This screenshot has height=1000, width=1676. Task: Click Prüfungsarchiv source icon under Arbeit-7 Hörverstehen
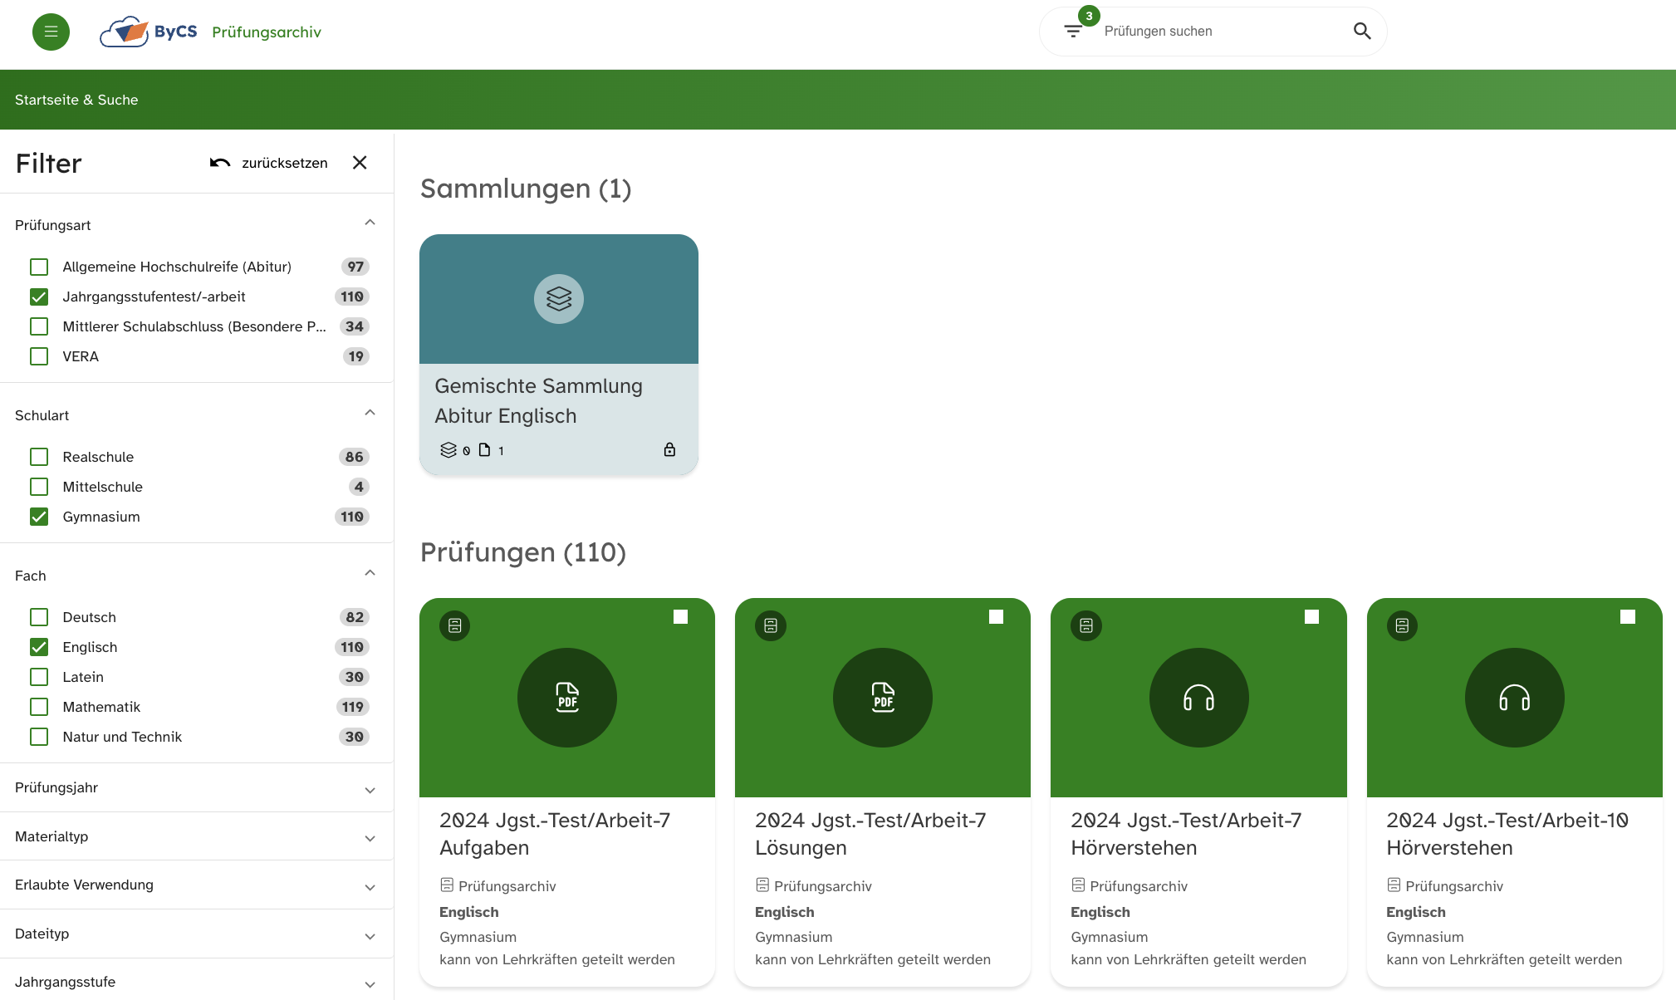(1078, 885)
